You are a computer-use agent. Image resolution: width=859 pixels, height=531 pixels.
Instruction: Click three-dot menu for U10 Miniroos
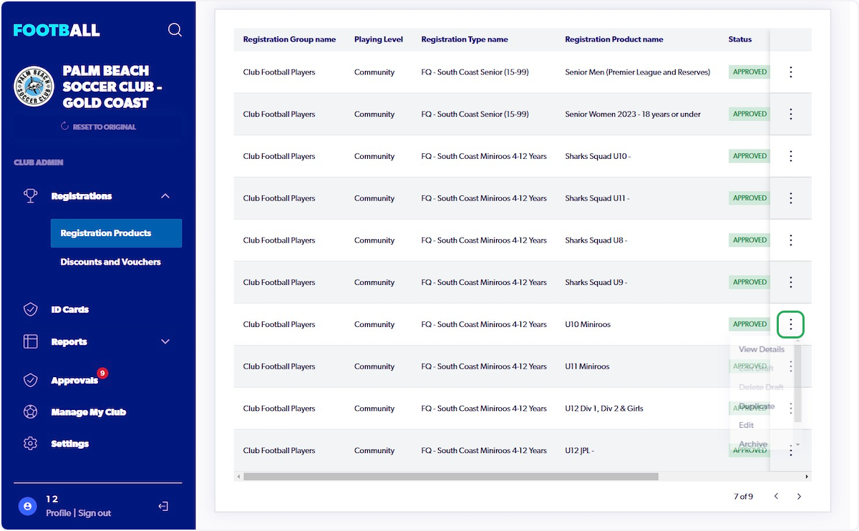pyautogui.click(x=791, y=325)
